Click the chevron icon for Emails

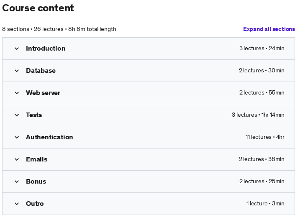pos(17,159)
